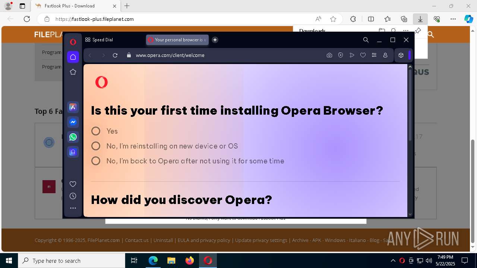Go to Opera sidebar Home icon

click(73, 57)
